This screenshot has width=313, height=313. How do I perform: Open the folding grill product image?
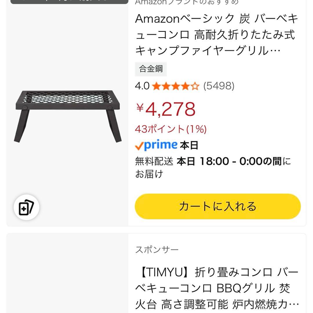click(68, 116)
